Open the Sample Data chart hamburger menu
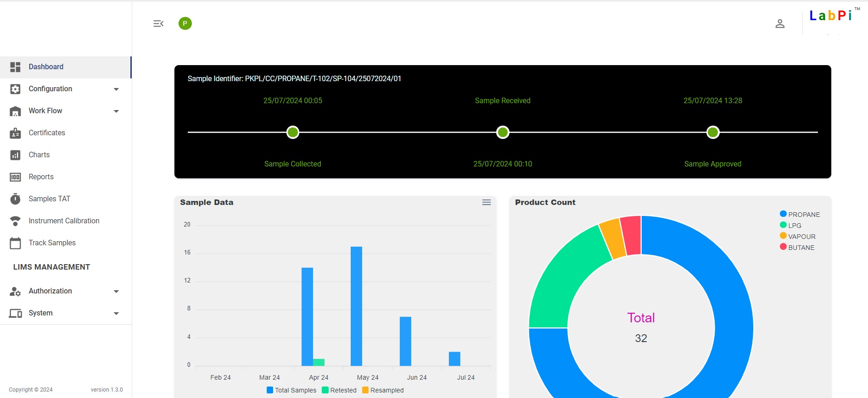This screenshot has width=868, height=398. coord(486,202)
